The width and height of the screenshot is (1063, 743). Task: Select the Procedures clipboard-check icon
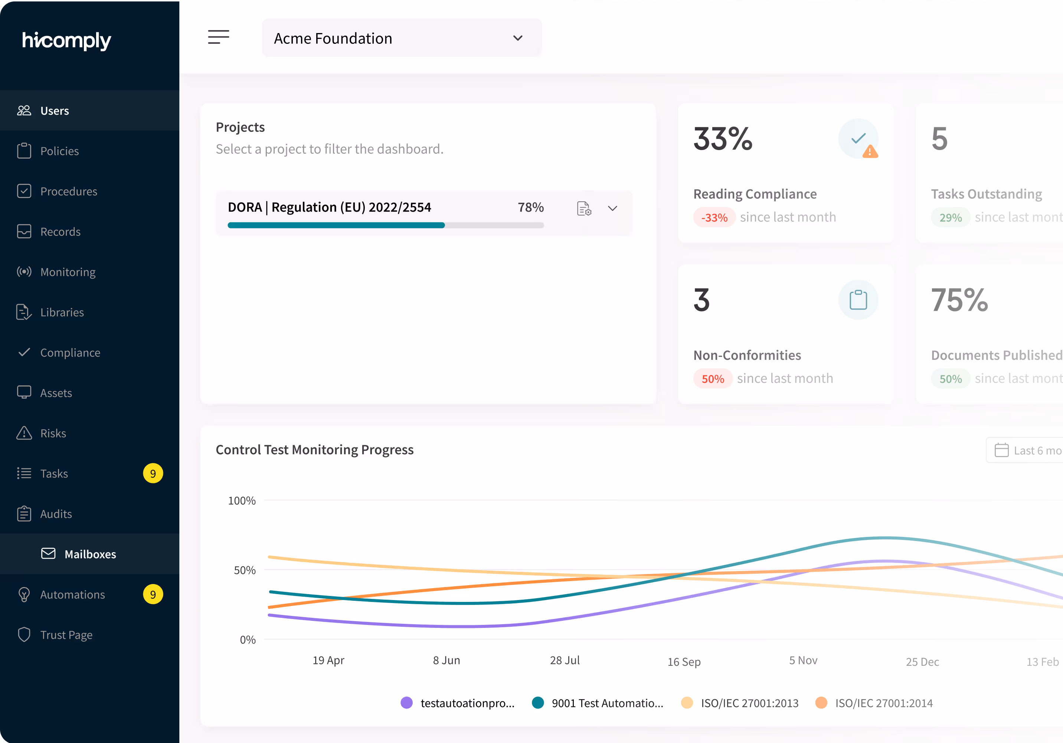[x=24, y=191]
